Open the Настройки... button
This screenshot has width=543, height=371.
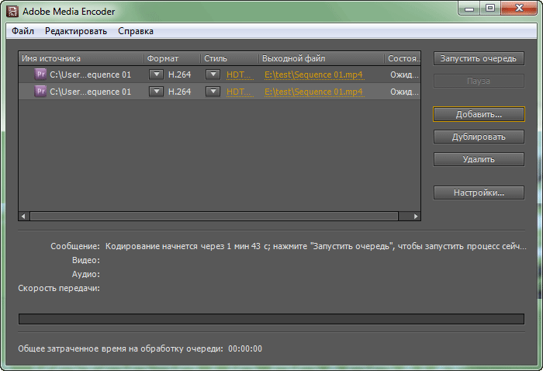[479, 192]
